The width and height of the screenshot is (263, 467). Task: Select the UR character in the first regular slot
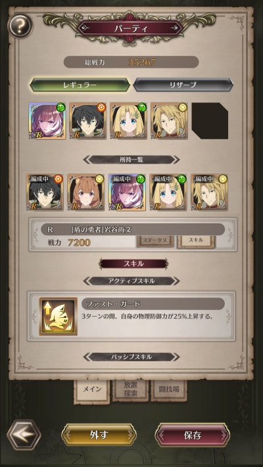pyautogui.click(x=47, y=121)
